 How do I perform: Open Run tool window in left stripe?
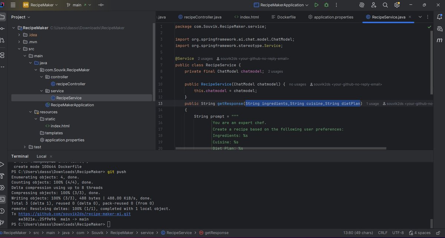(x=2, y=165)
